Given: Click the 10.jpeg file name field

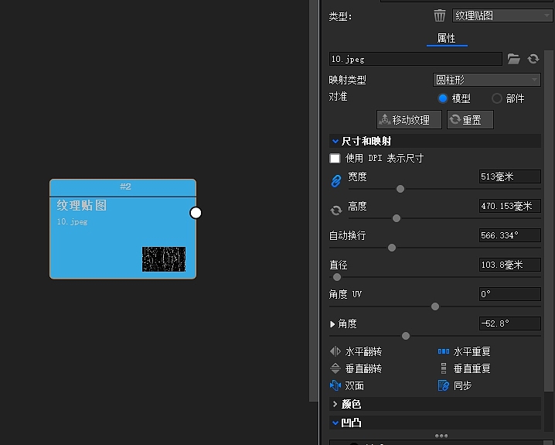Looking at the screenshot, I should (x=416, y=59).
